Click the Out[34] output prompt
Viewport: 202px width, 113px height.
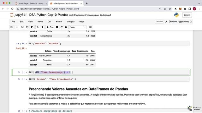point(21,48)
